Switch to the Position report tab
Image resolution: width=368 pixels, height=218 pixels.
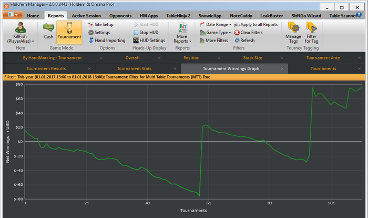point(191,58)
